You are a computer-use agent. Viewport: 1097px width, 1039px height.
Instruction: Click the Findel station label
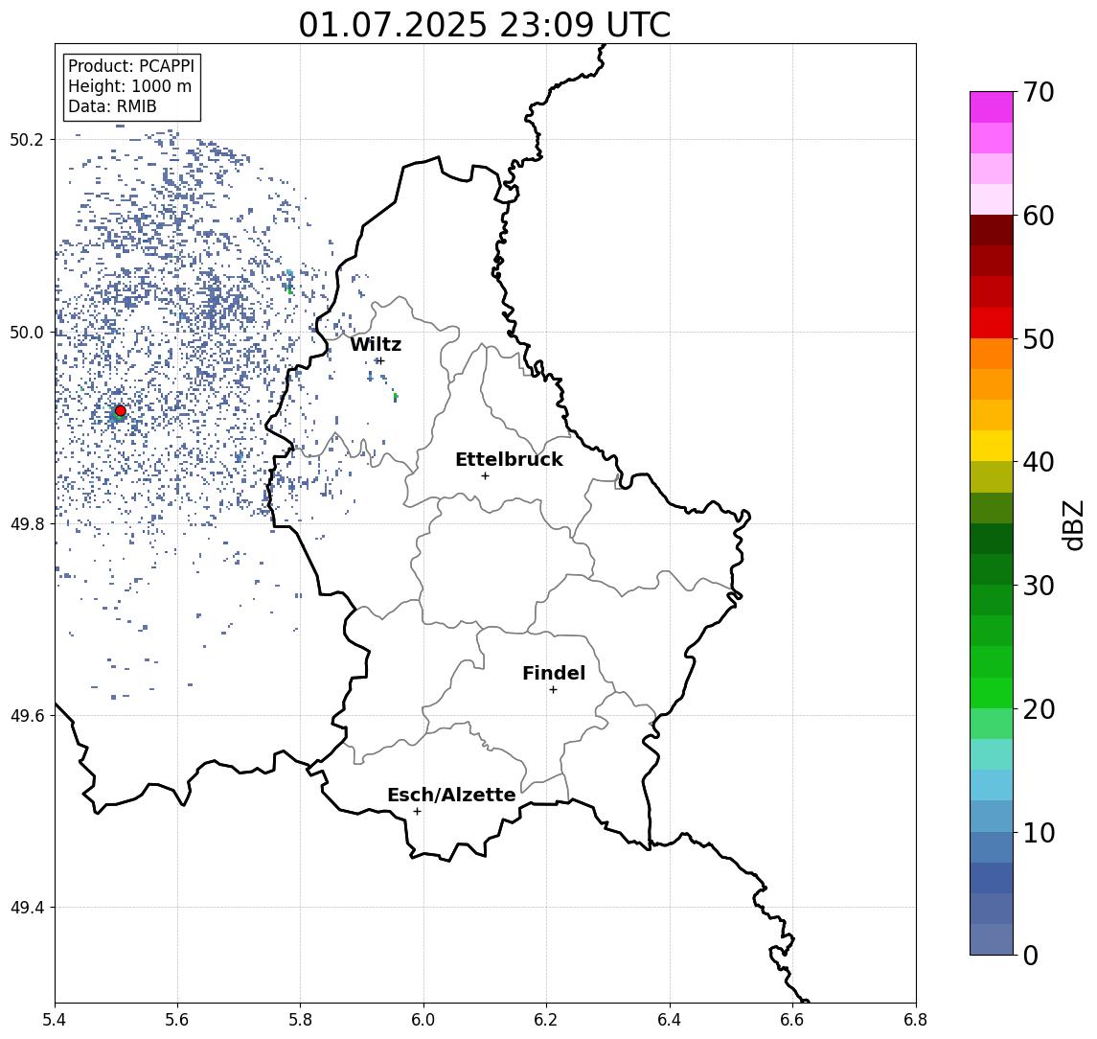click(x=554, y=673)
